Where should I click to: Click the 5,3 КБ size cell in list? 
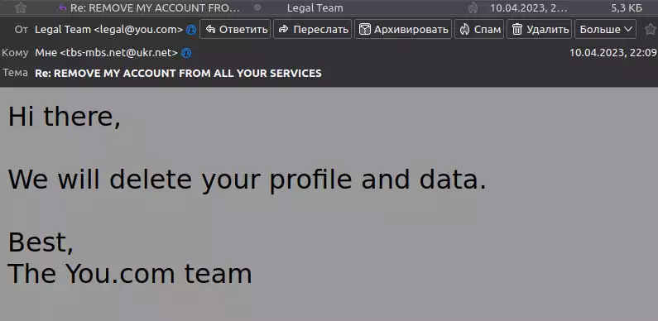coord(627,7)
